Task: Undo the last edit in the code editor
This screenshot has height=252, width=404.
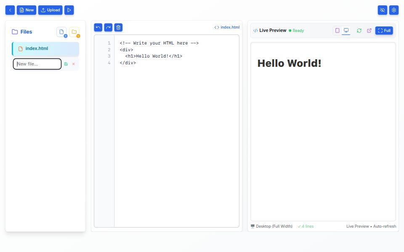Action: (98, 27)
